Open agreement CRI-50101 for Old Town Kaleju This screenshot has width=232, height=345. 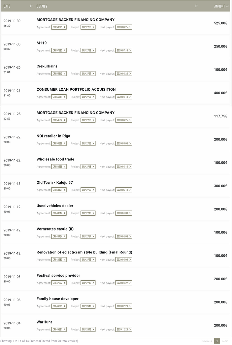click(x=59, y=190)
